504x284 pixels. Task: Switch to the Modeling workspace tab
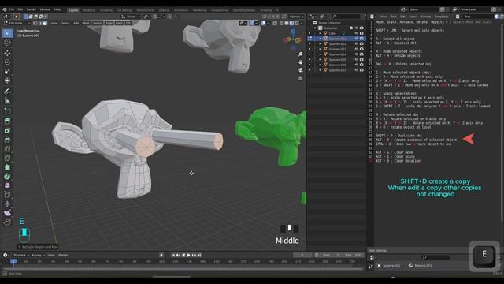[x=89, y=10]
